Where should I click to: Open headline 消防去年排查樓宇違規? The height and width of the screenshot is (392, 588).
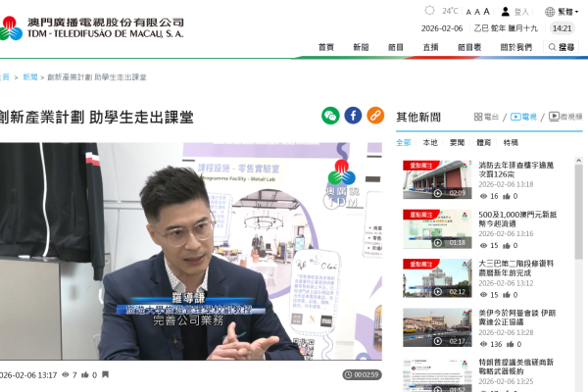[x=516, y=170]
